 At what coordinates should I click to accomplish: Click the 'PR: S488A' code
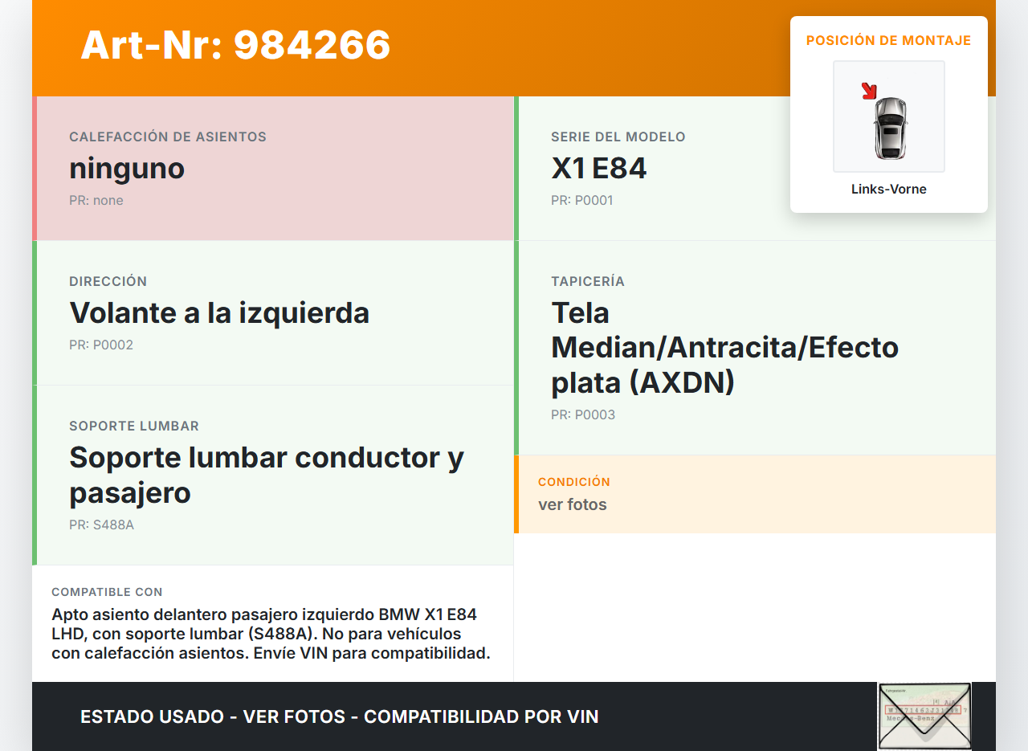[x=102, y=525]
